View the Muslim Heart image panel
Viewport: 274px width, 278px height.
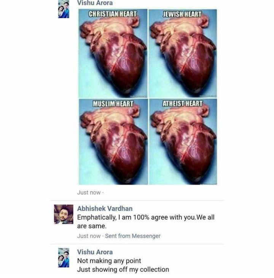click(x=113, y=142)
